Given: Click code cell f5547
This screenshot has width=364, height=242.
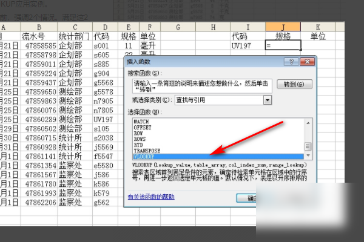Looking at the screenshot, I should [105, 156].
